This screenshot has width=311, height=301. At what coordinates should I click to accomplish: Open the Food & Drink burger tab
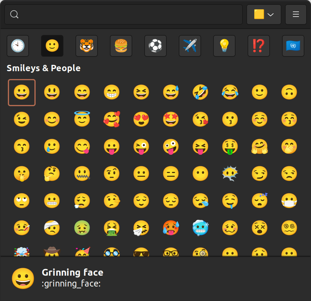point(121,46)
